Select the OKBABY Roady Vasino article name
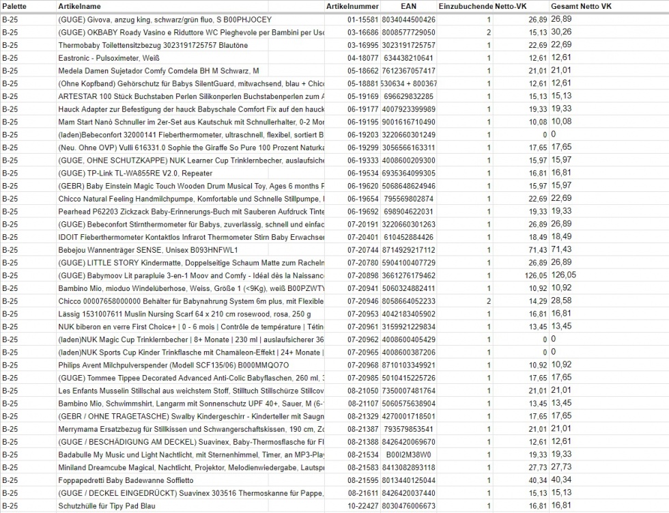The height and width of the screenshot is (513, 669). point(190,32)
